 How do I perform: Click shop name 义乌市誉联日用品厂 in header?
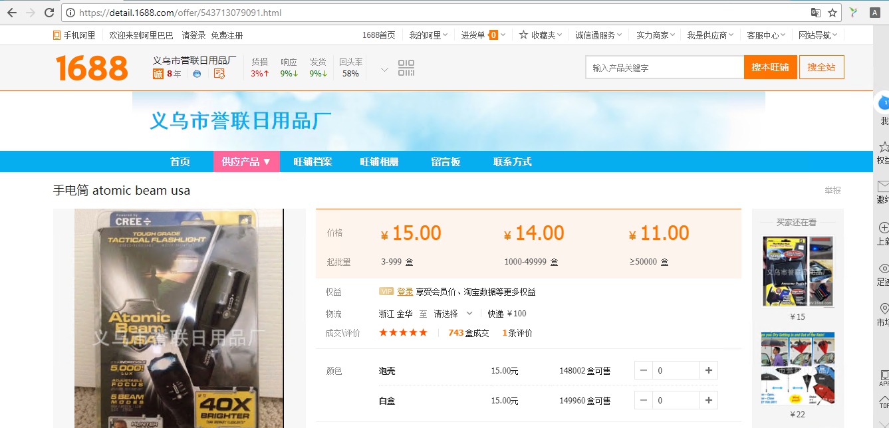coord(195,60)
